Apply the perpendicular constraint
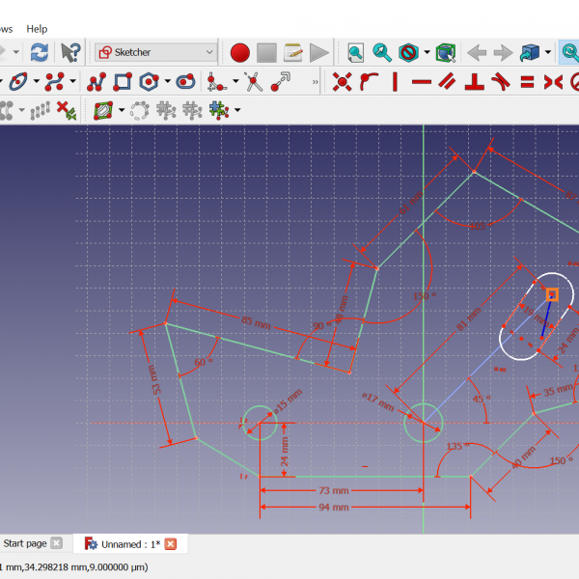Viewport: 579px width, 579px height. (x=474, y=82)
